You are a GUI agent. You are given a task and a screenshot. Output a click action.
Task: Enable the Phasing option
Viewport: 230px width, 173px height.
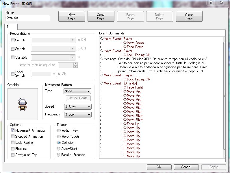click(x=12, y=149)
